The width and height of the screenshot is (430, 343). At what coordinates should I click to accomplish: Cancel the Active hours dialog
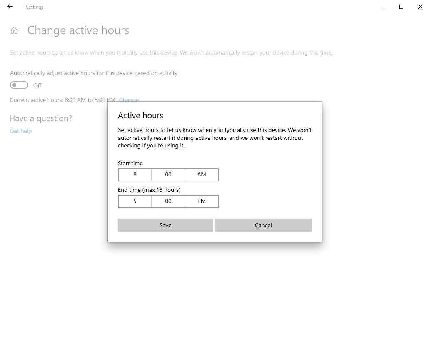click(x=263, y=225)
